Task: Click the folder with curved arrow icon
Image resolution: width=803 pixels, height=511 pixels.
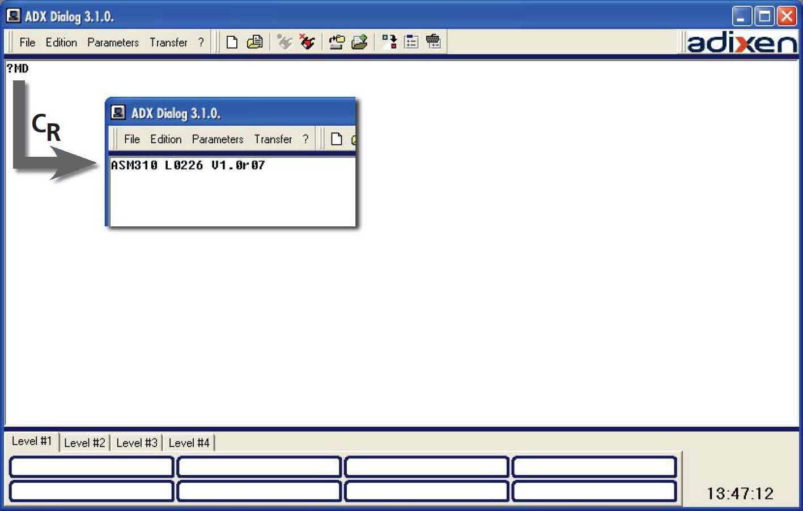Action: click(x=337, y=42)
